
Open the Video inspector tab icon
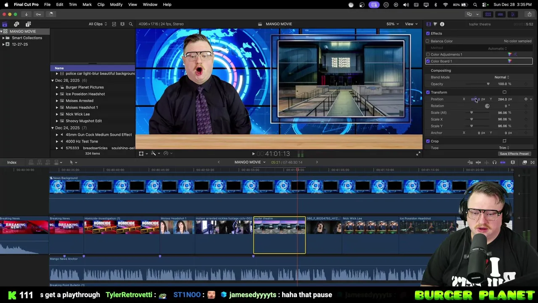(x=428, y=24)
